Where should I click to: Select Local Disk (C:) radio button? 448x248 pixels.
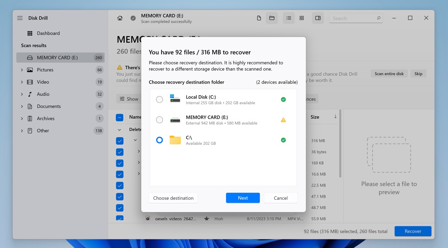(159, 99)
